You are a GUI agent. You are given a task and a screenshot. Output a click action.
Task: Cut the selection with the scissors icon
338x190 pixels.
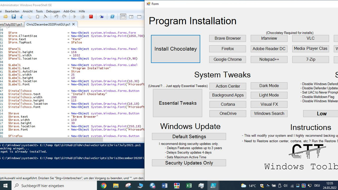tap(21, 17)
